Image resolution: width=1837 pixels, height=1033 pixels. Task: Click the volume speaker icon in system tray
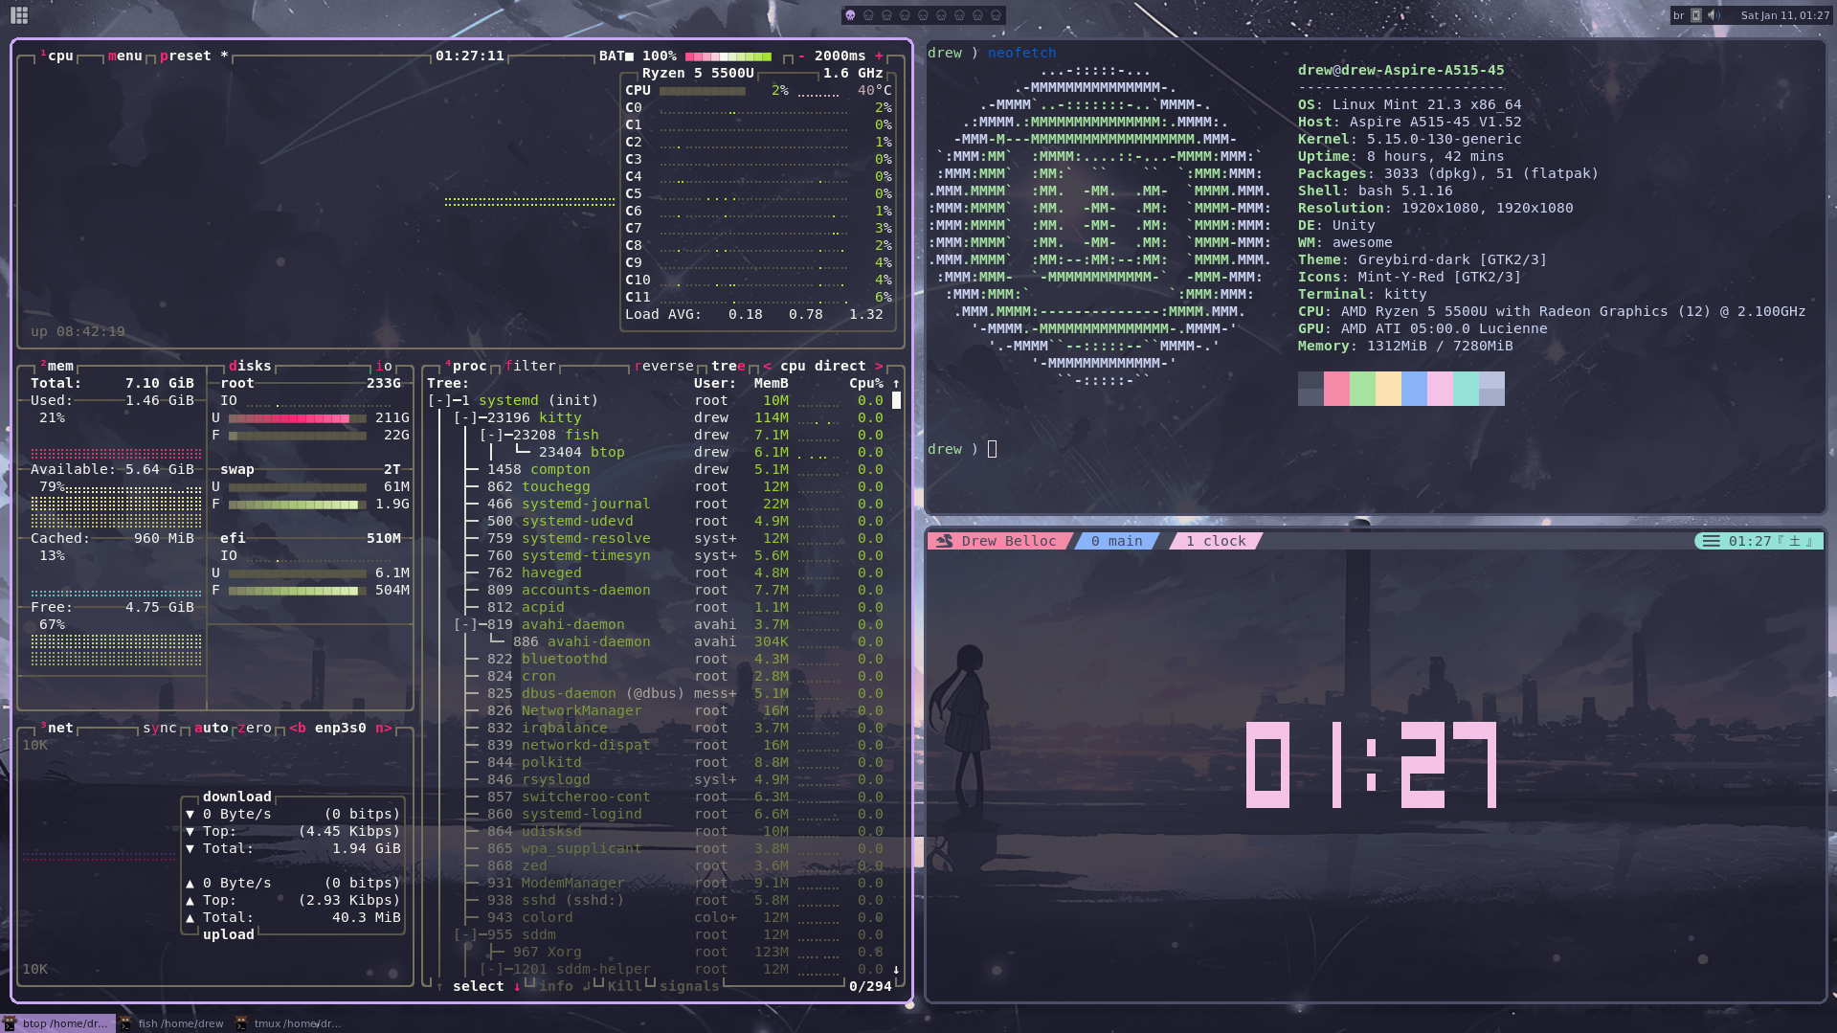point(1714,15)
